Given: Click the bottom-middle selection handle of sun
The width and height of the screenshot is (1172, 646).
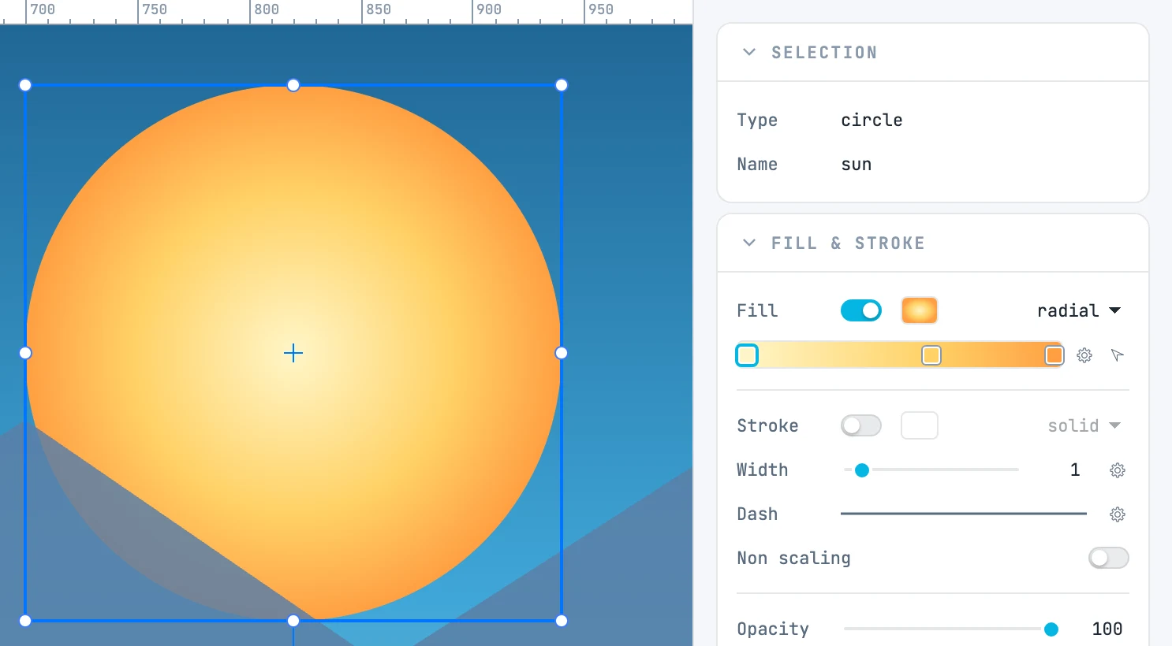Looking at the screenshot, I should (x=293, y=621).
